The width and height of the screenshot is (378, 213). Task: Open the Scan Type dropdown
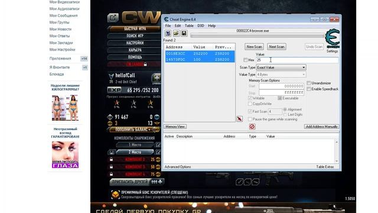[281, 67]
